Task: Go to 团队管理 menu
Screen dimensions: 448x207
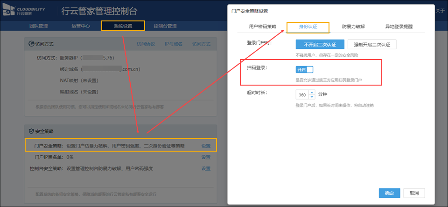Action: tap(38, 26)
